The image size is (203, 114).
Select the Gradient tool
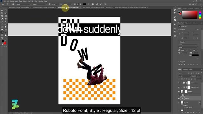[x=2, y=27]
